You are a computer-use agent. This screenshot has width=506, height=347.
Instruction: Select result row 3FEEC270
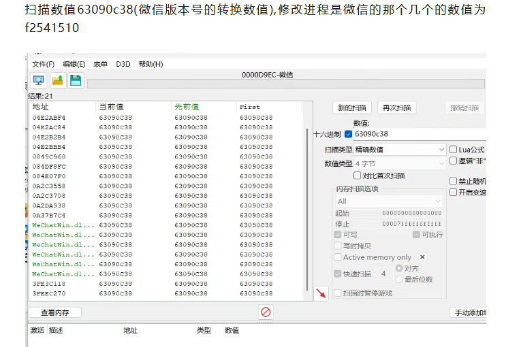[x=167, y=293]
